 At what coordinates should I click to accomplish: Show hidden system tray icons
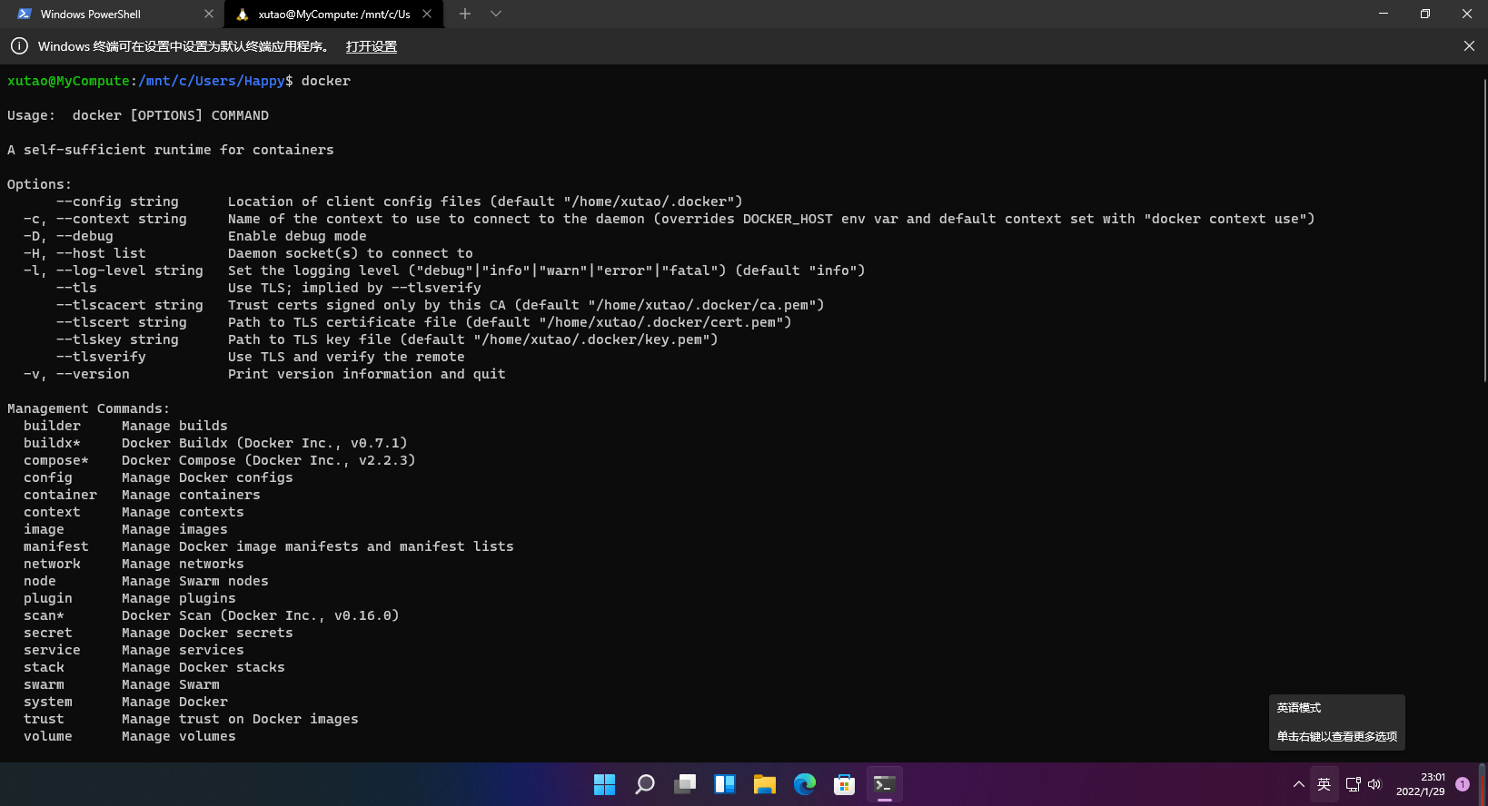click(1299, 784)
